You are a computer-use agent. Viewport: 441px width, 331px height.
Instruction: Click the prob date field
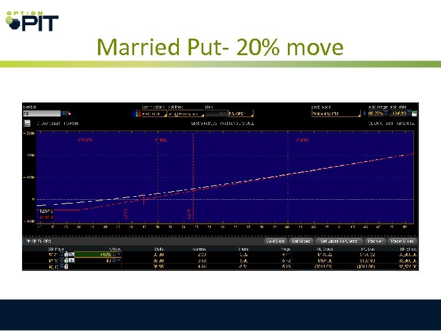tap(399, 113)
